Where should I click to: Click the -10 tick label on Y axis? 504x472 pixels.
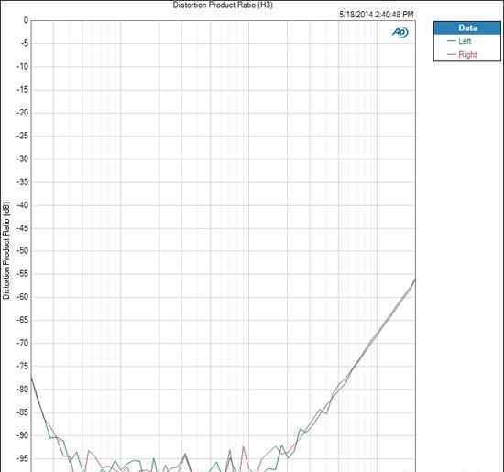click(x=22, y=67)
